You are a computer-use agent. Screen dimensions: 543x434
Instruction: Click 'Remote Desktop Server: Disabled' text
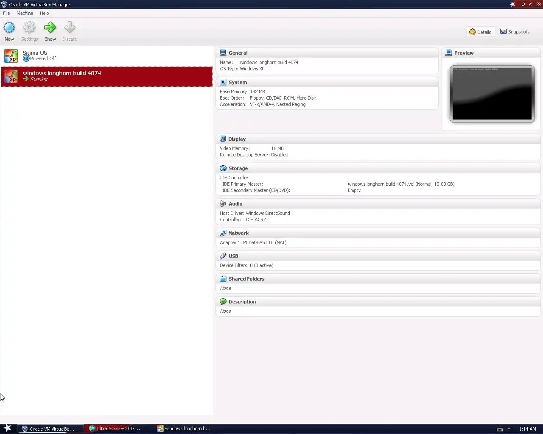tap(254, 155)
